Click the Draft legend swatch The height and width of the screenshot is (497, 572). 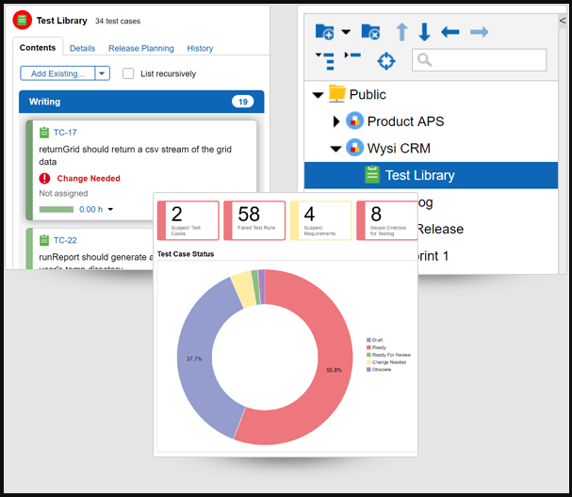368,340
